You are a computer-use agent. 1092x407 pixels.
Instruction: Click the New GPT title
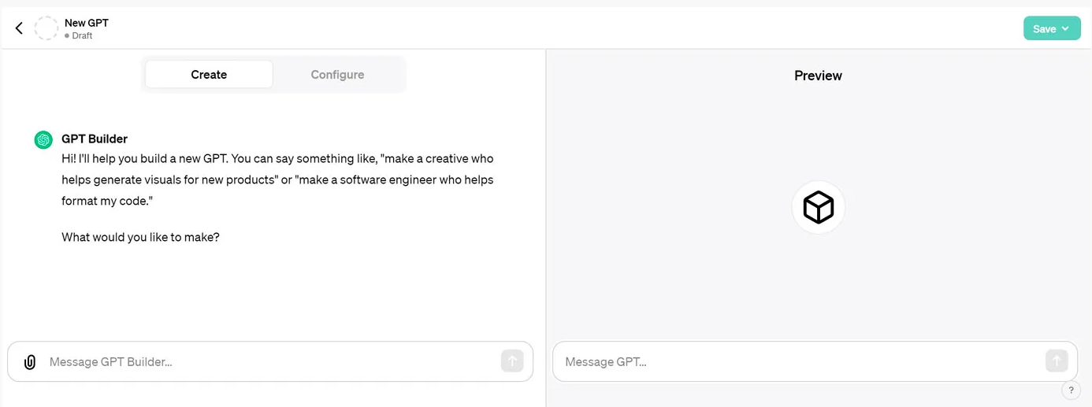click(x=87, y=23)
